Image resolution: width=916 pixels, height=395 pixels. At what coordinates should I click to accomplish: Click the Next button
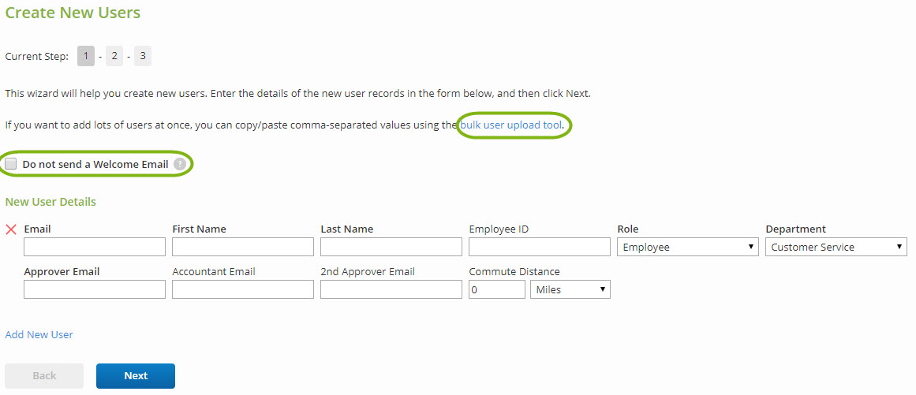point(136,376)
